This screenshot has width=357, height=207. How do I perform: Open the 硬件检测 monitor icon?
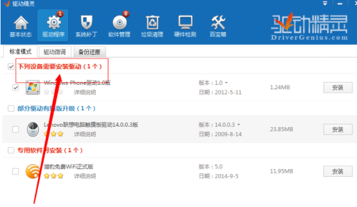coord(185,22)
